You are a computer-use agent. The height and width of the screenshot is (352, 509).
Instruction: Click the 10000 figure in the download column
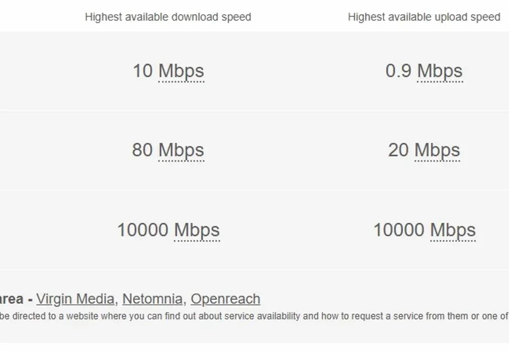pos(143,230)
